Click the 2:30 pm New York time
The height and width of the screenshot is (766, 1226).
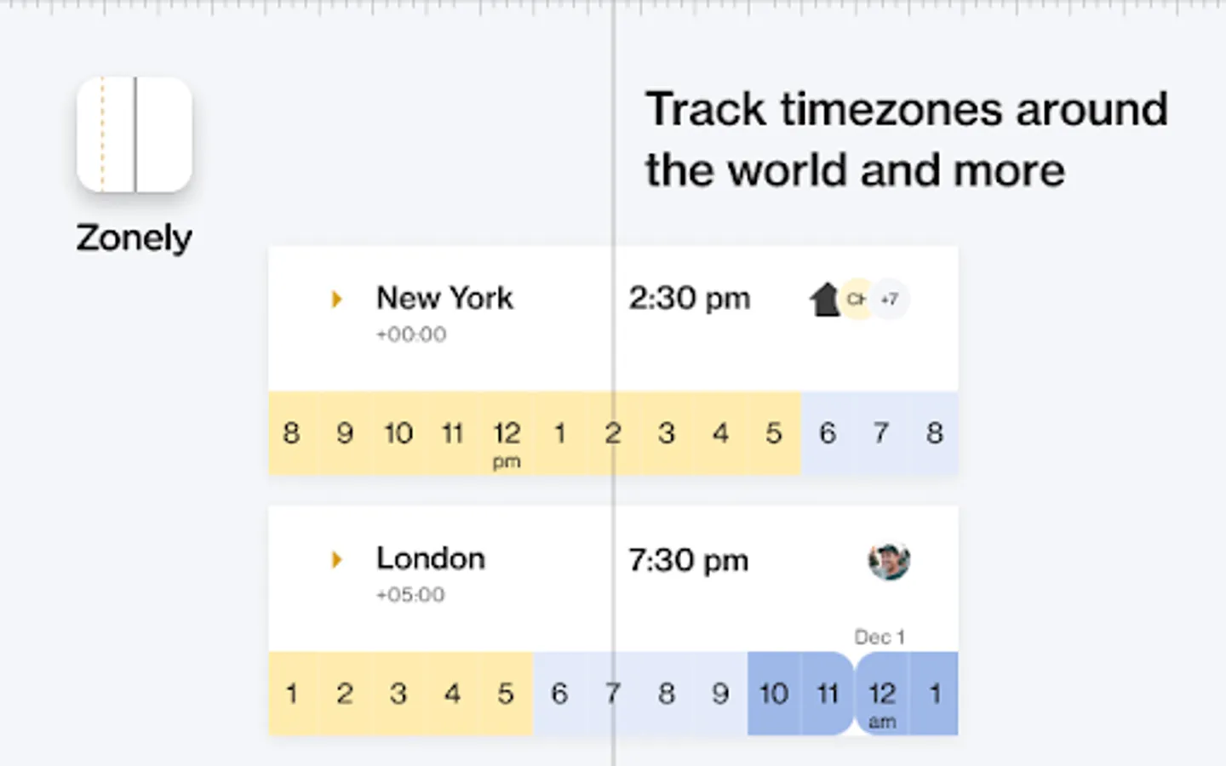pyautogui.click(x=690, y=299)
